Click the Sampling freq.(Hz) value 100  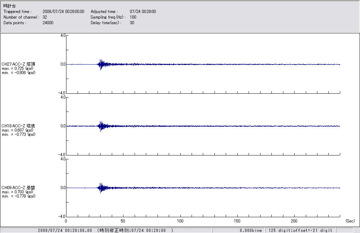133,17
